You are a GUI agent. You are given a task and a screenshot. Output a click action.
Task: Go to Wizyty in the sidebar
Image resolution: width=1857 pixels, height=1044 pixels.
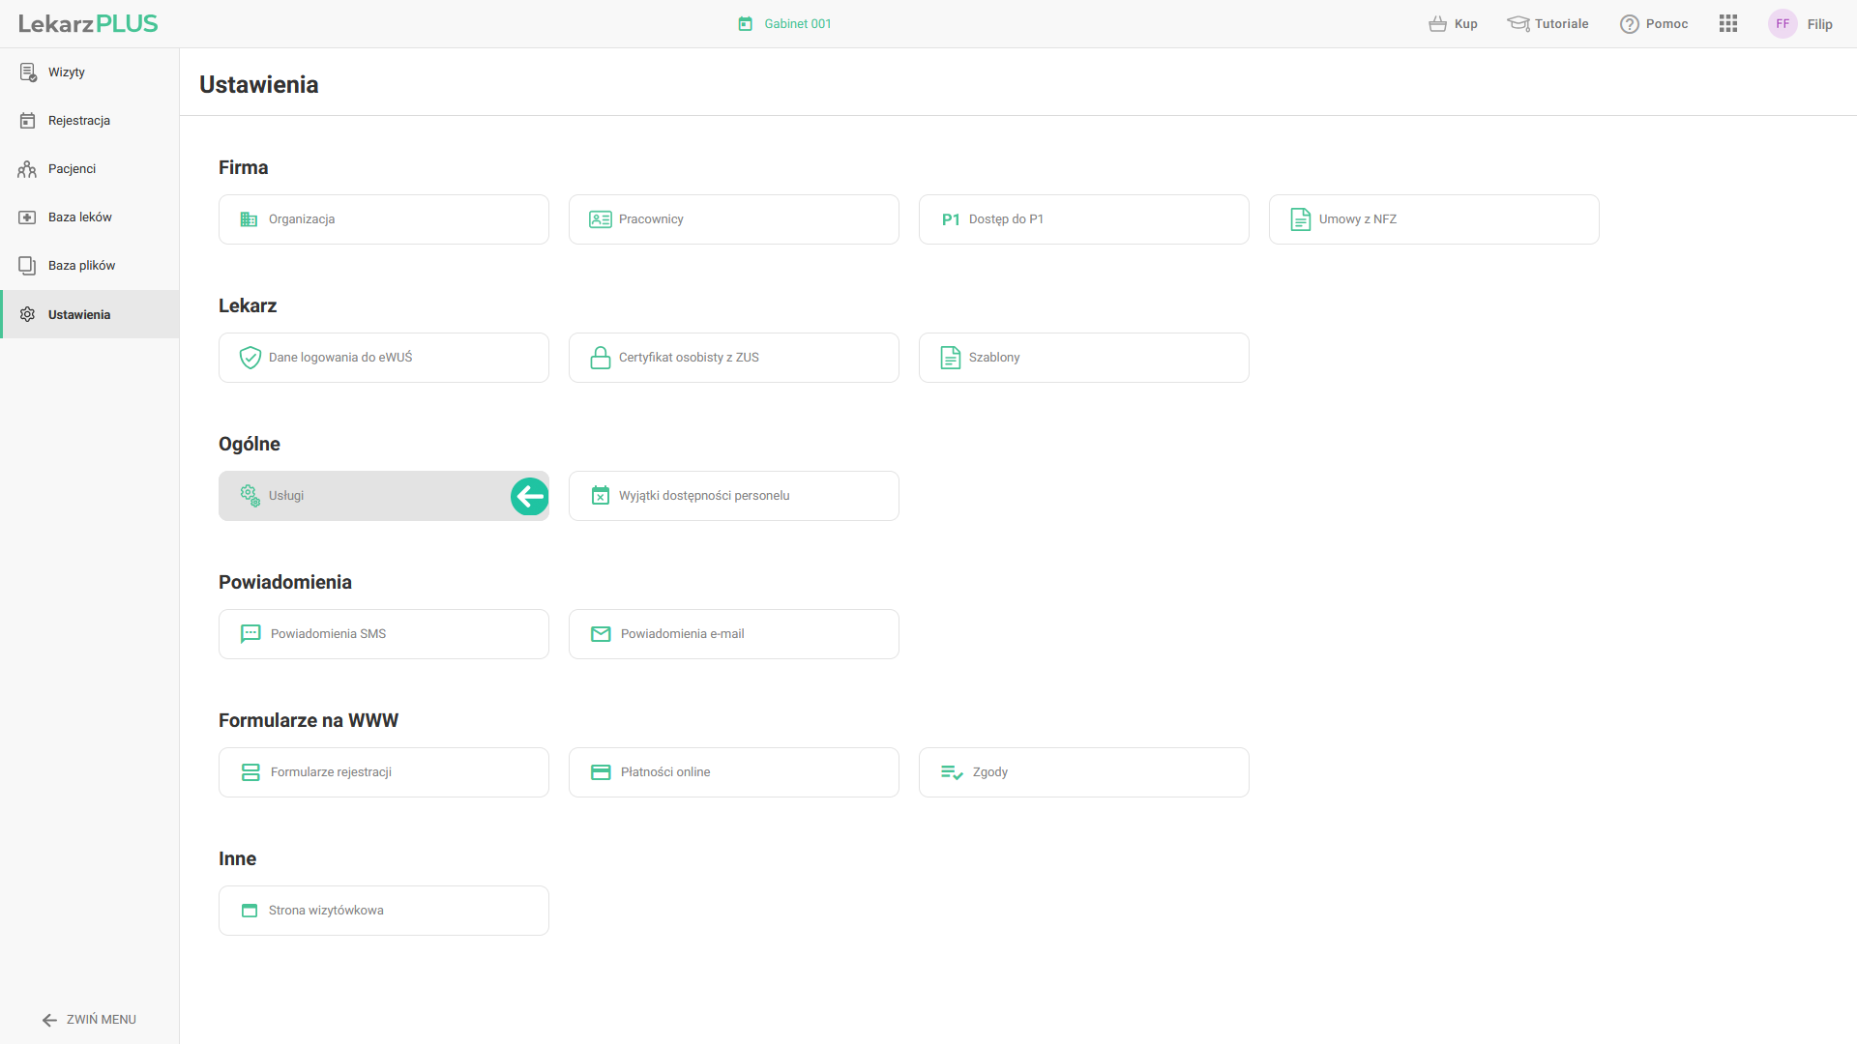(67, 72)
